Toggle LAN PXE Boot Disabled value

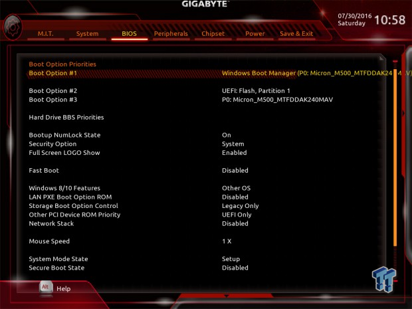coord(235,197)
